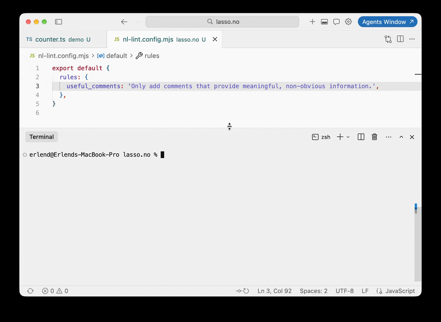This screenshot has height=322, width=441.
Task: Click the terminal command status circle
Action: point(25,155)
